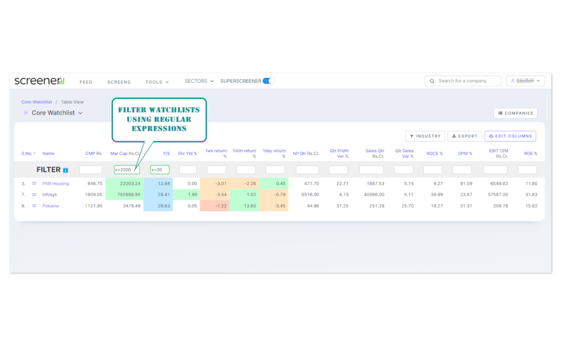Go to the FEED page
Screen dimensions: 563x351
click(86, 82)
